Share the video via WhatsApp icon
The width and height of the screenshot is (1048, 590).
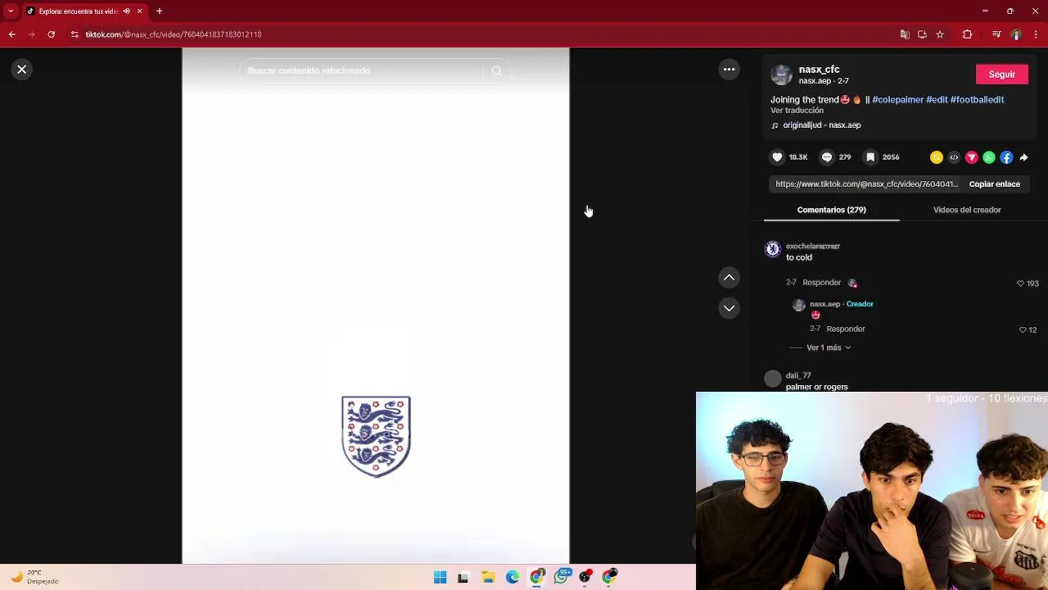989,157
